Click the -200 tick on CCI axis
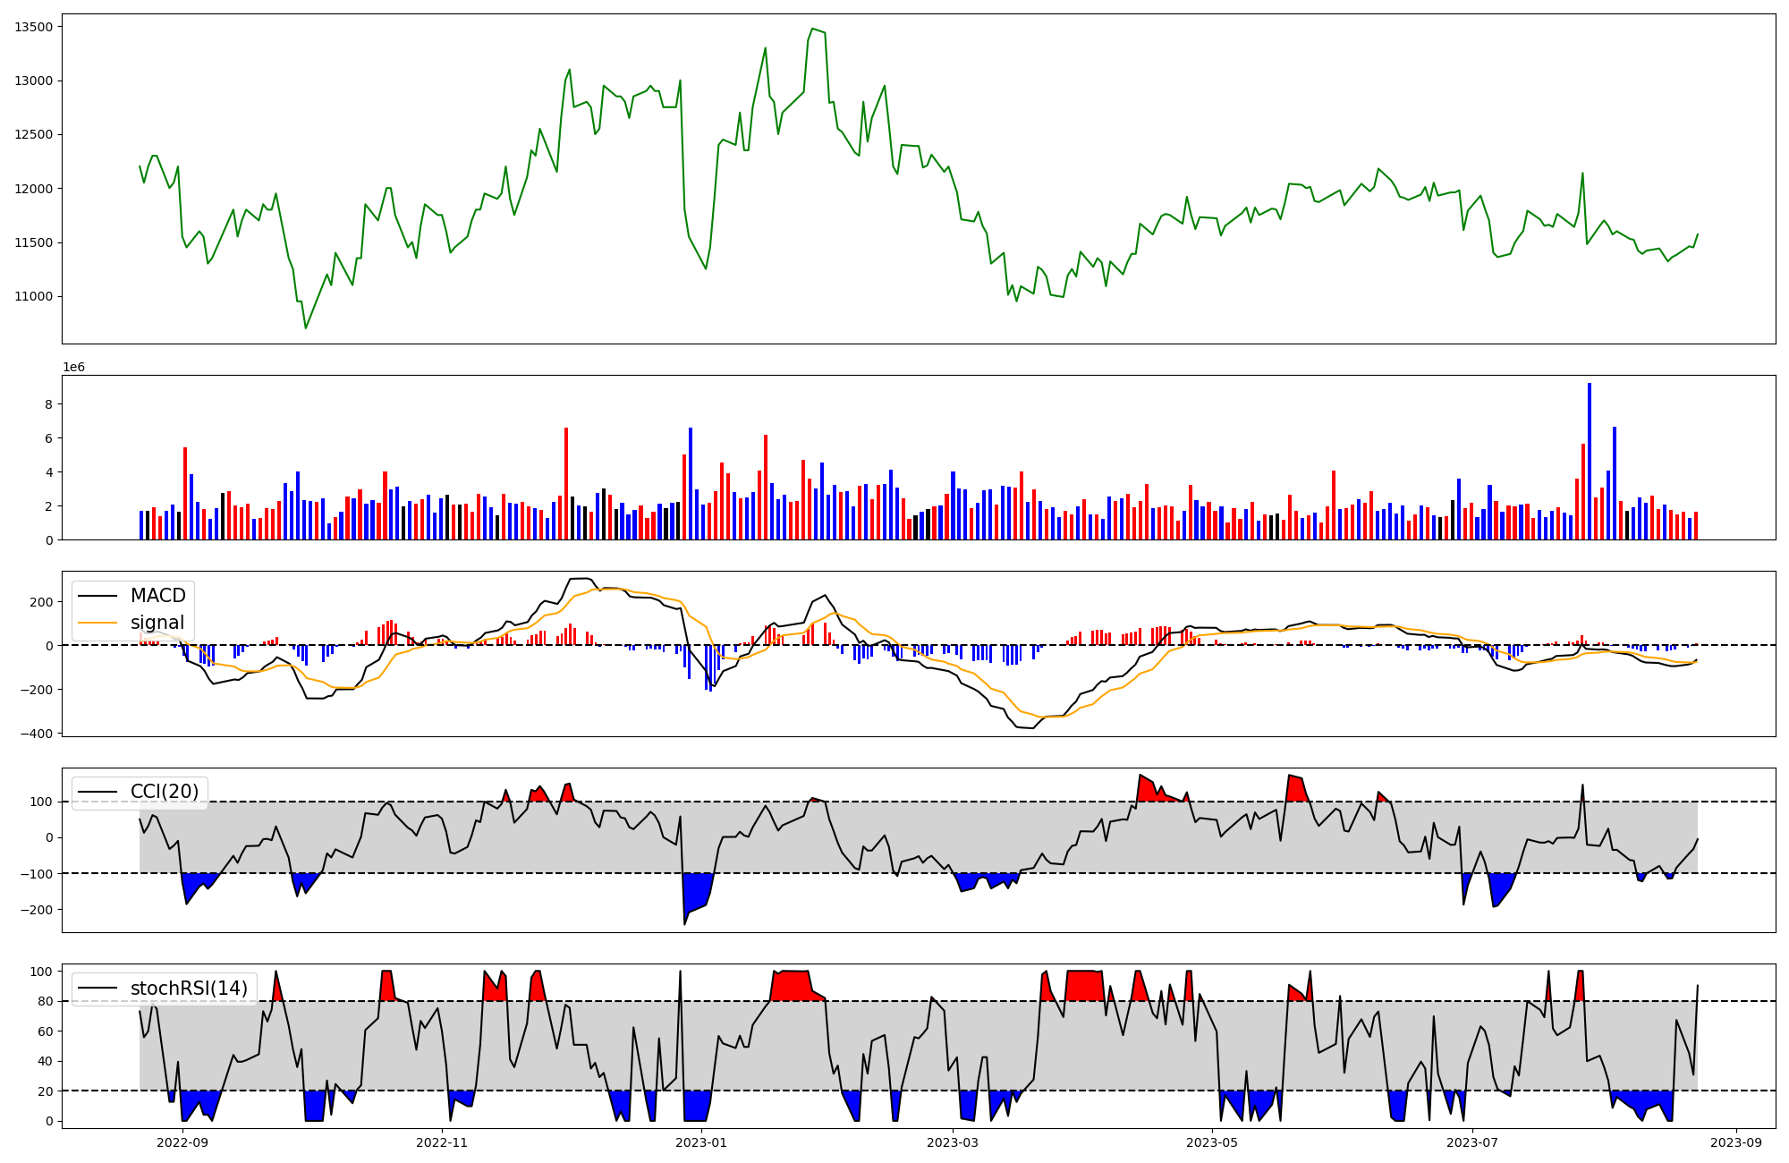This screenshot has width=1789, height=1163. pyautogui.click(x=38, y=910)
